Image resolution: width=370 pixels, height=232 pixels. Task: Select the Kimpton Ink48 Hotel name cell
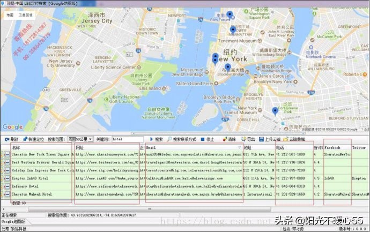[42, 178]
